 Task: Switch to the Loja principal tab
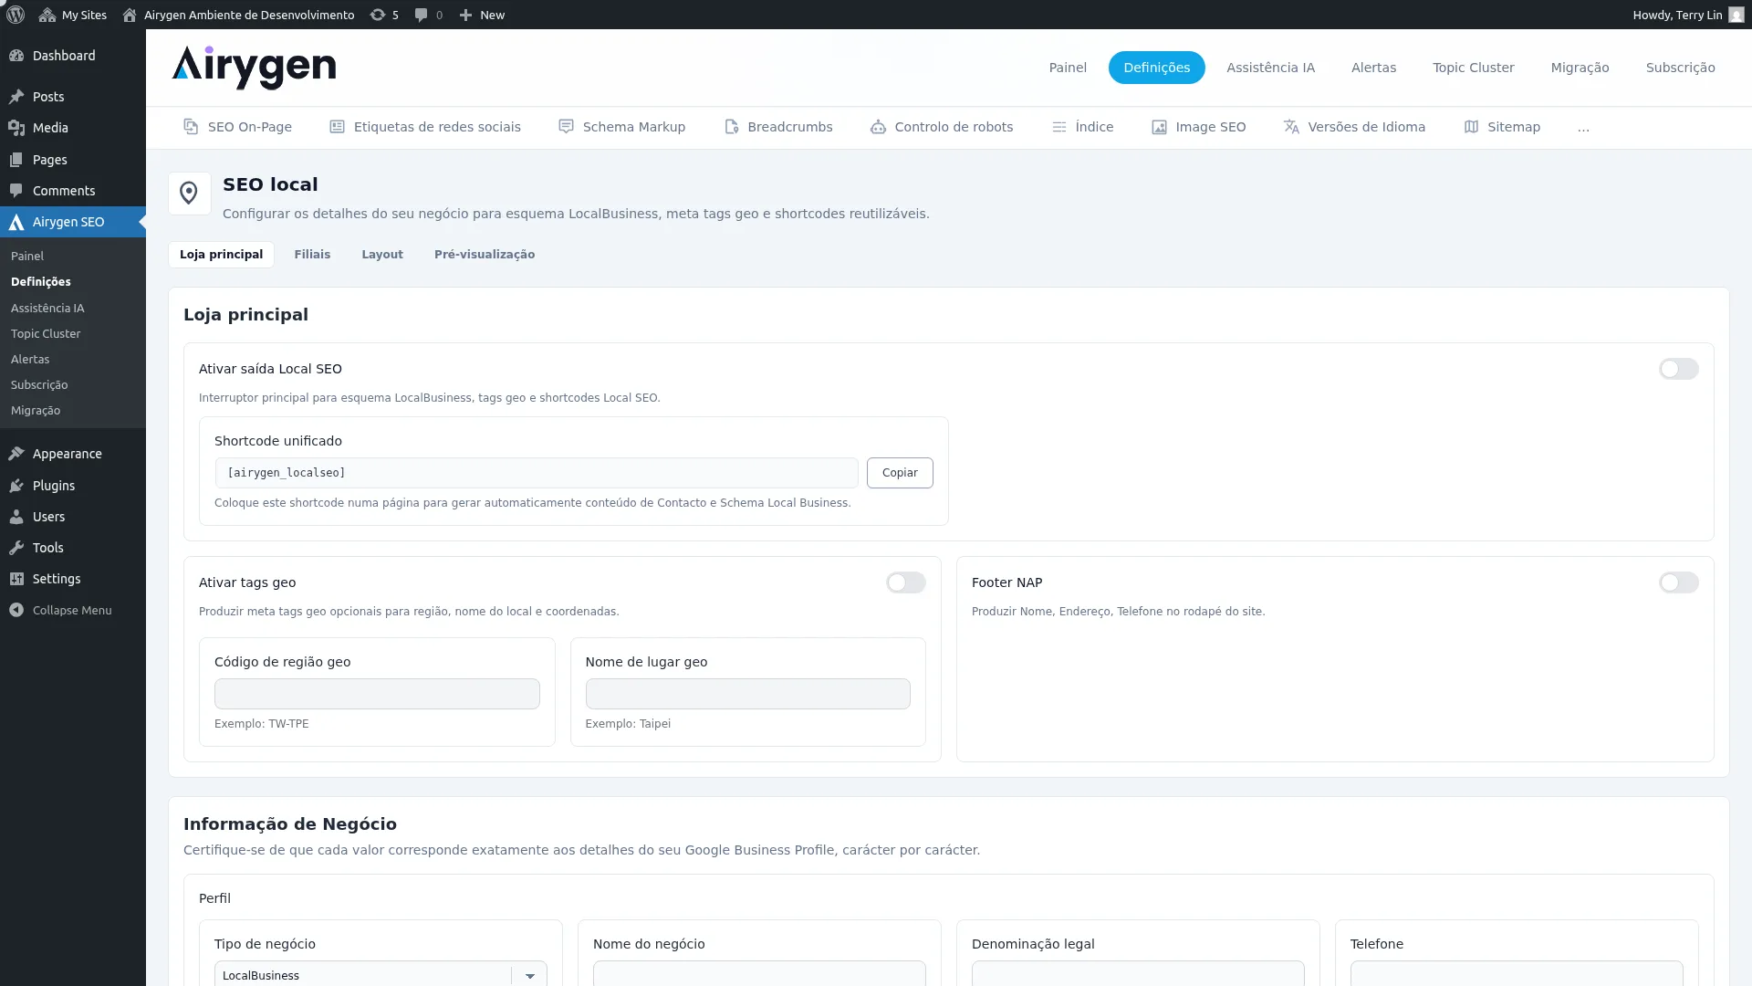click(221, 255)
